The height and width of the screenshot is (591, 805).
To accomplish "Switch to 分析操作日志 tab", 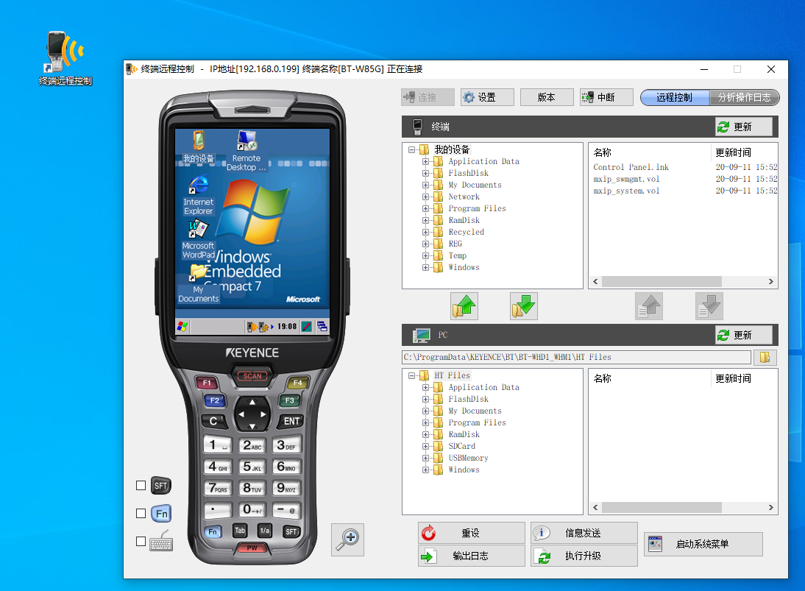I will pos(745,98).
